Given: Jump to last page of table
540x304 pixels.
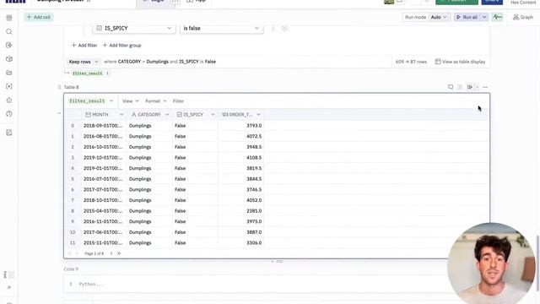Looking at the screenshot, I should [x=119, y=253].
